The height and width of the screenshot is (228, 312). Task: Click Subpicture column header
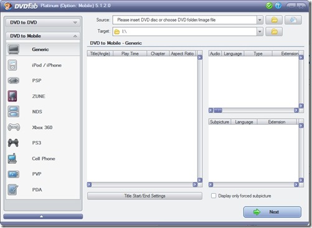220,121
